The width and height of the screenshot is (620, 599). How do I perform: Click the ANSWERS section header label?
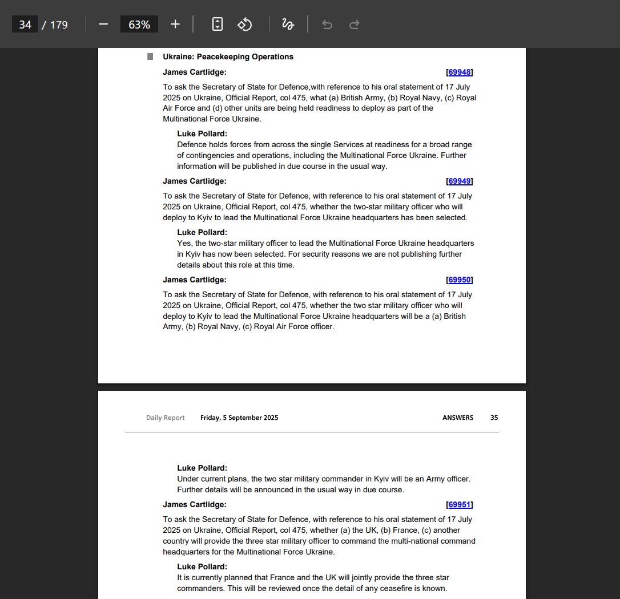[457, 418]
